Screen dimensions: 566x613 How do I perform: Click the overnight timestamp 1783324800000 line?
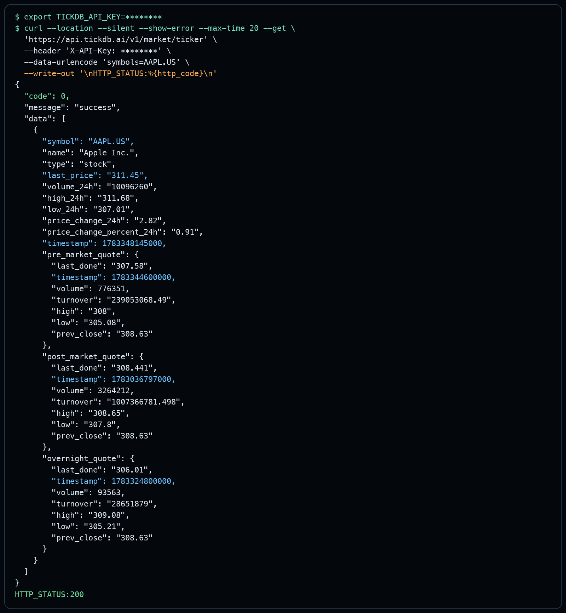[x=114, y=481]
